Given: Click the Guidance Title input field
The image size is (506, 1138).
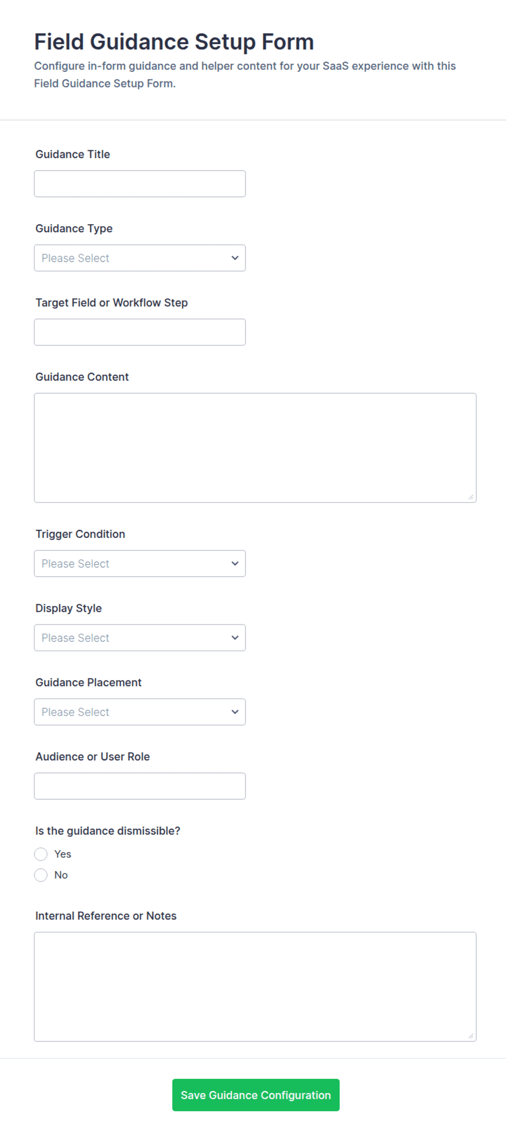Looking at the screenshot, I should [140, 184].
